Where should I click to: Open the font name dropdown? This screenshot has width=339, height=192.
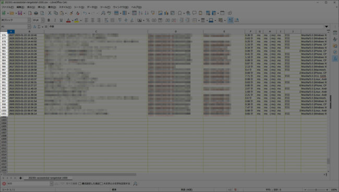pyautogui.click(x=29, y=20)
